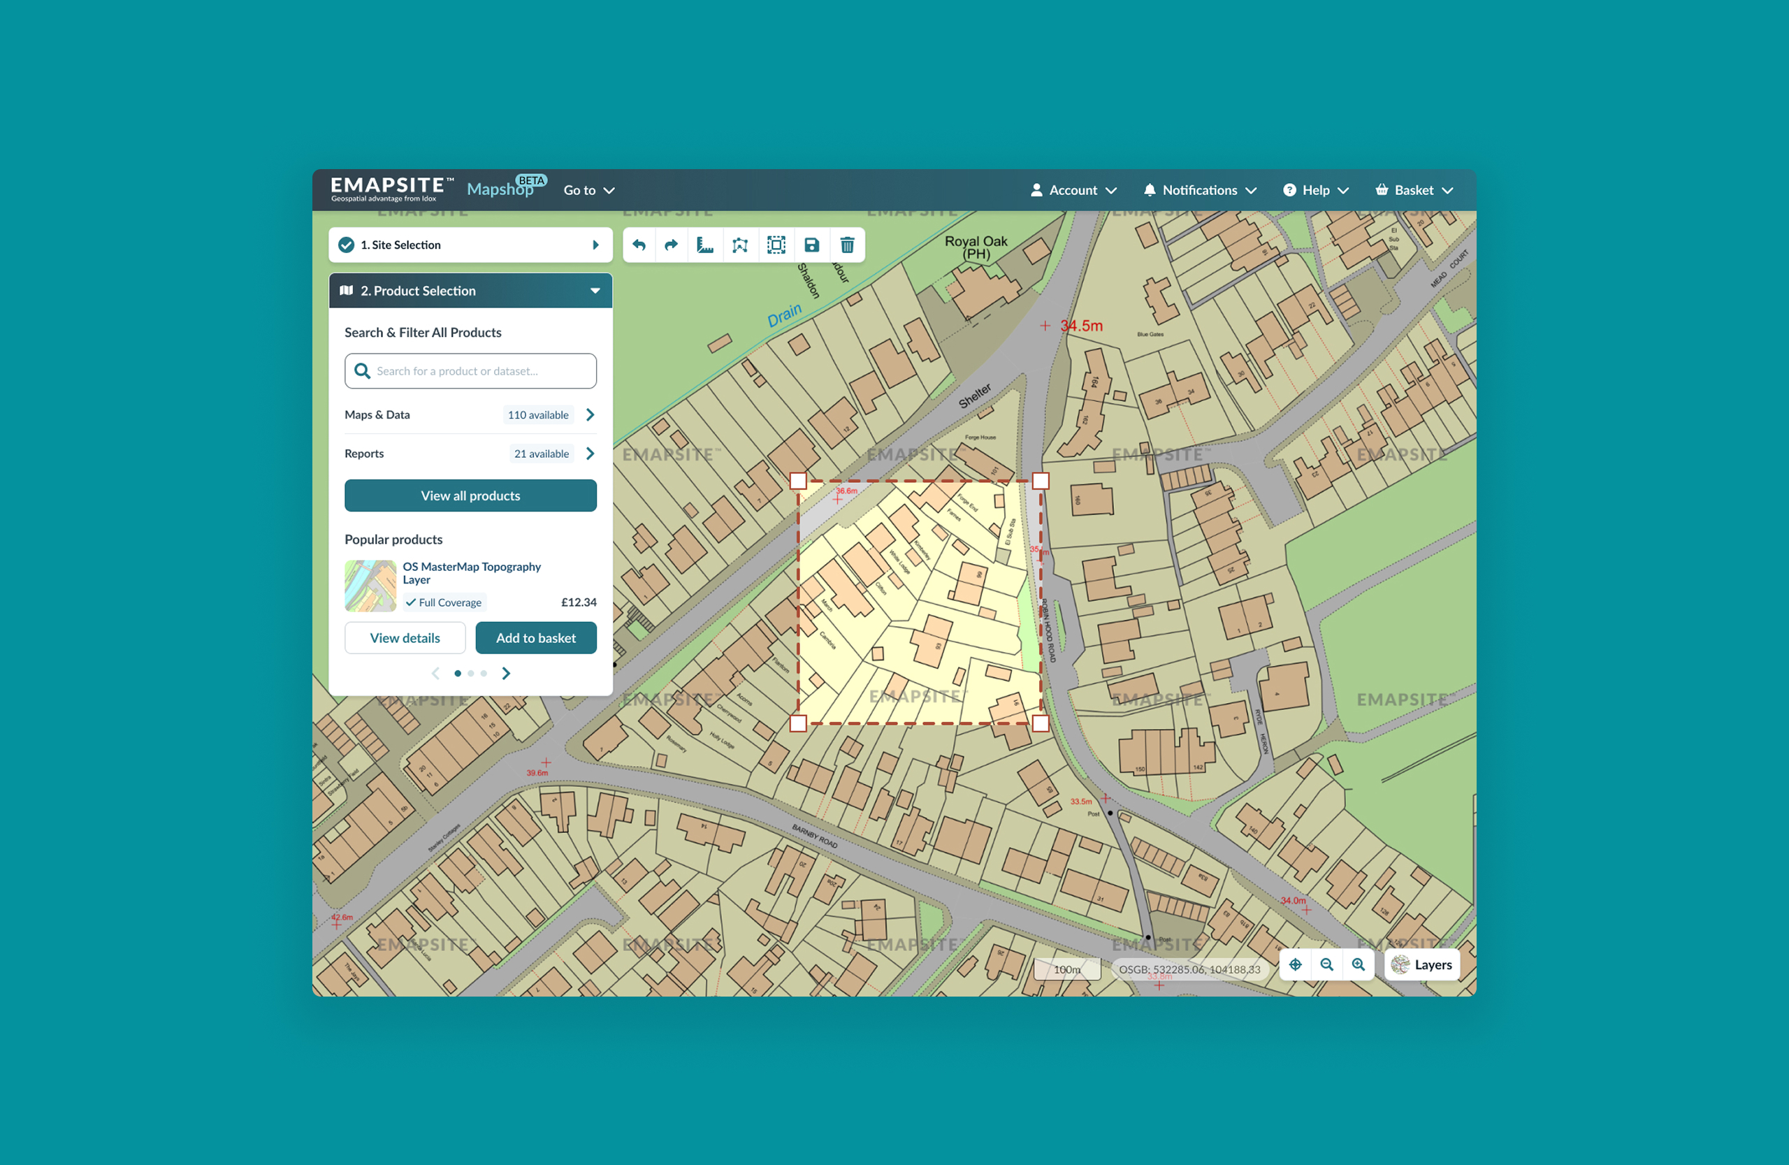Click the save site icon
This screenshot has width=1789, height=1165.
(x=812, y=245)
